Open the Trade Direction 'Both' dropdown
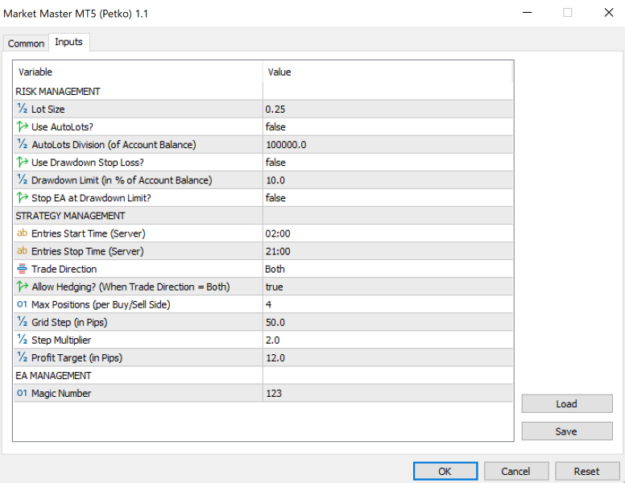Image resolution: width=625 pixels, height=483 pixels. pos(387,269)
